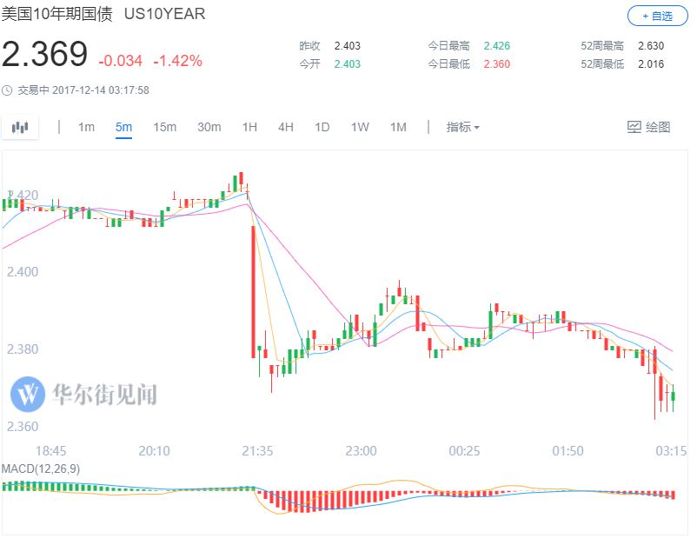697x545 pixels.
Task: Select the 1W weekly interval tab
Action: (360, 128)
